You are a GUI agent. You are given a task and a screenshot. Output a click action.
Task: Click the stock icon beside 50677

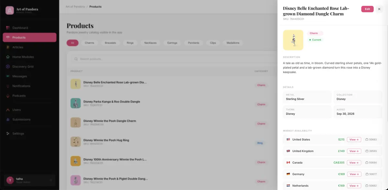[367, 174]
